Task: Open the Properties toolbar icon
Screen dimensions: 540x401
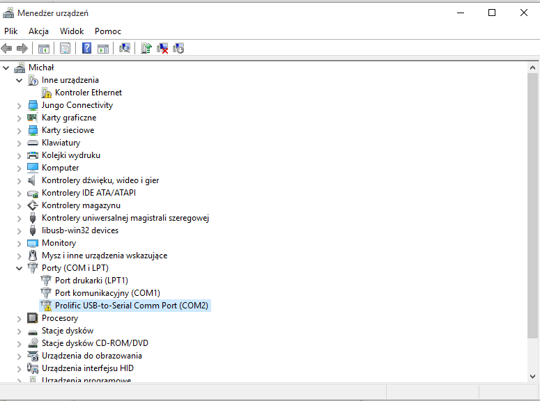Action: tap(65, 48)
